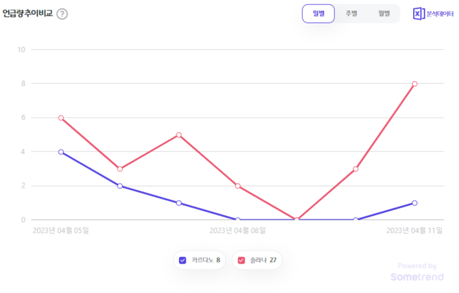Image resolution: width=459 pixels, height=293 pixels.
Task: Click the 2023년 04월 05일 axis label
Action: pyautogui.click(x=61, y=230)
